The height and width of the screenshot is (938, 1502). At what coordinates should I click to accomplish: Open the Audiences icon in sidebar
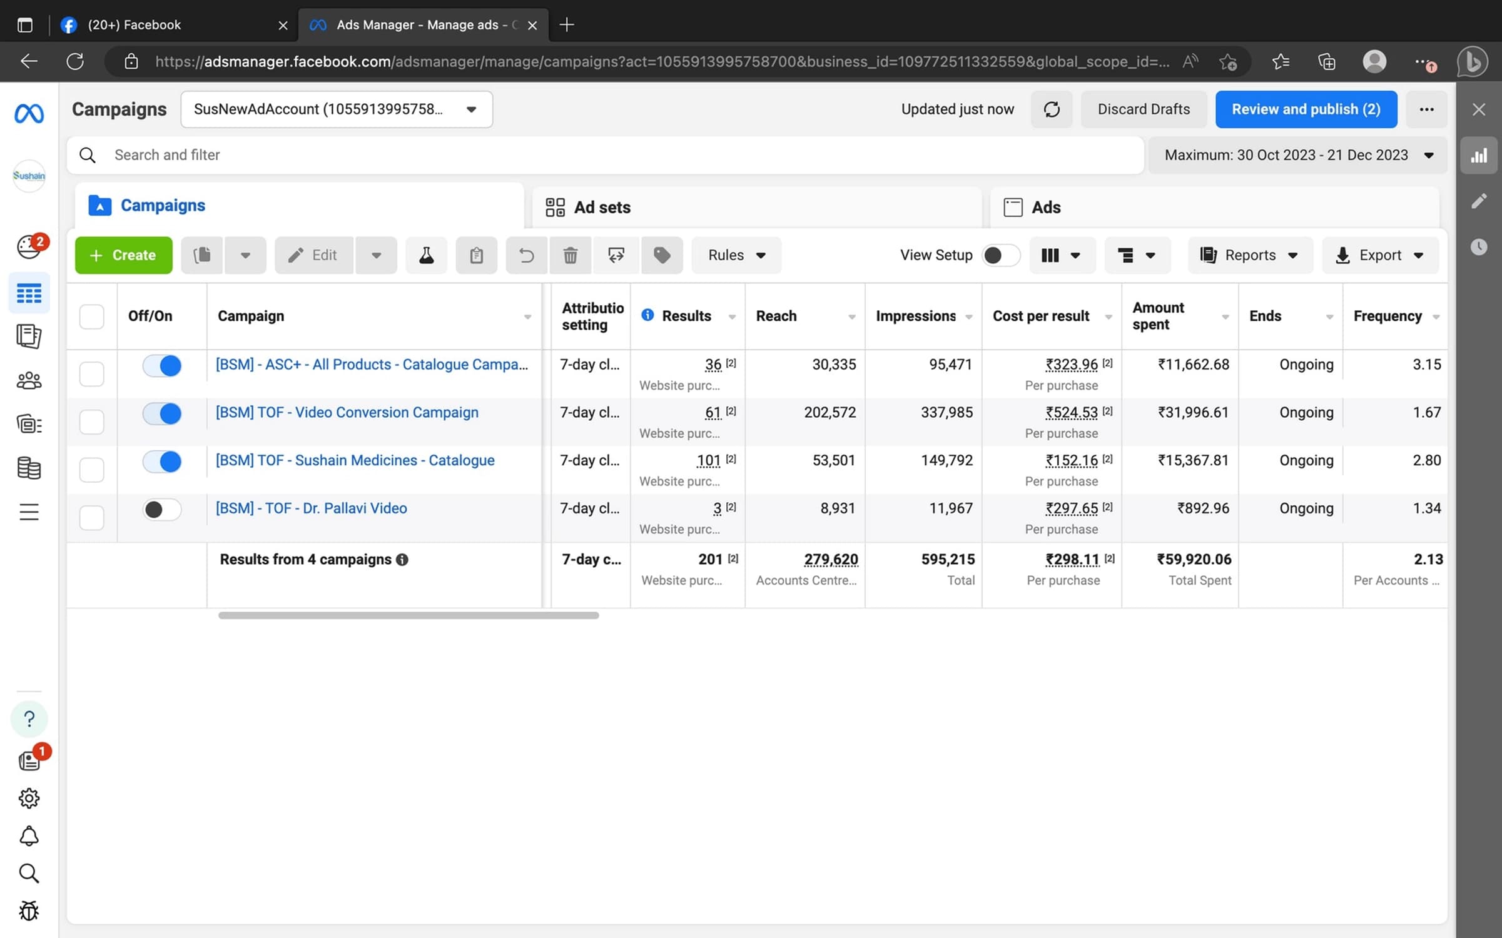[x=29, y=380]
